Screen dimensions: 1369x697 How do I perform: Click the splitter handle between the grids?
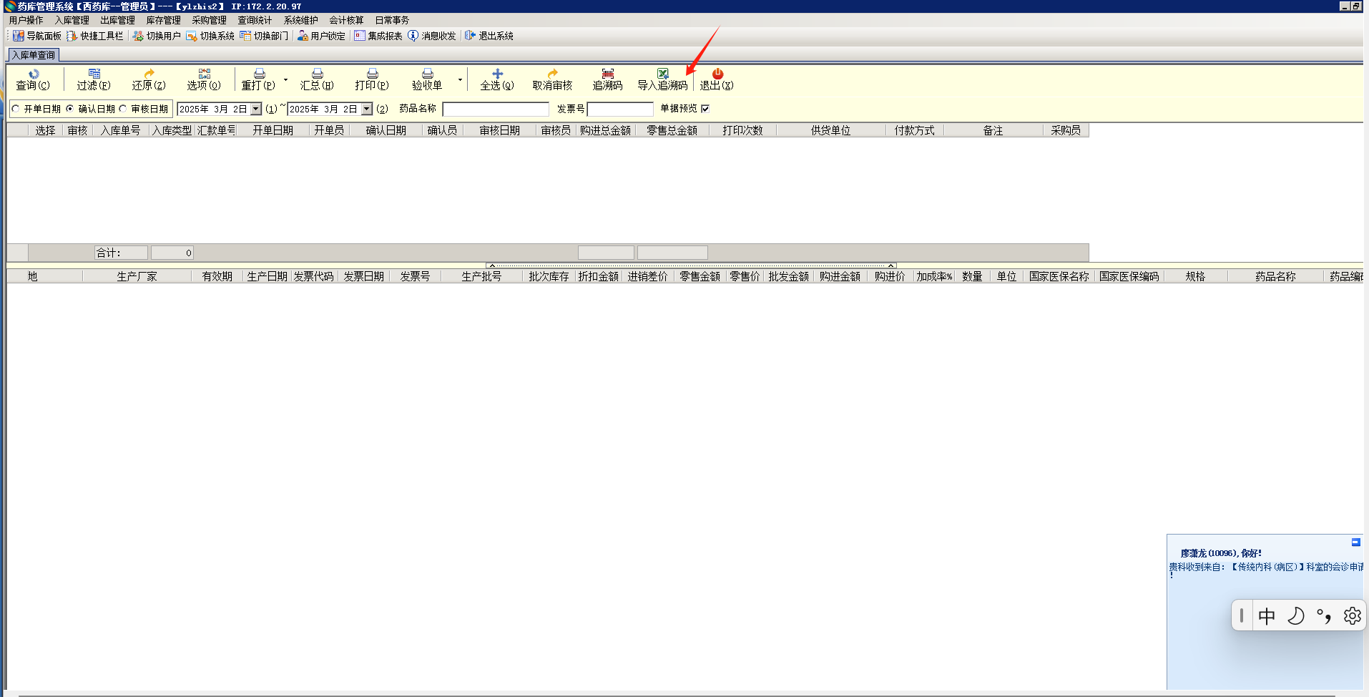click(691, 265)
